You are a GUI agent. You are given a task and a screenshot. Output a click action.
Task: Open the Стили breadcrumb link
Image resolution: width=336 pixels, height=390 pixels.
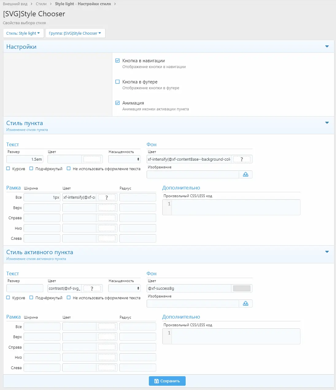(x=41, y=4)
